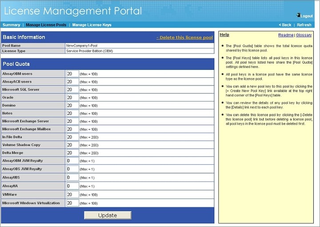The image size is (320, 227).
Task: Open the Glossary link
Action: coord(304,35)
